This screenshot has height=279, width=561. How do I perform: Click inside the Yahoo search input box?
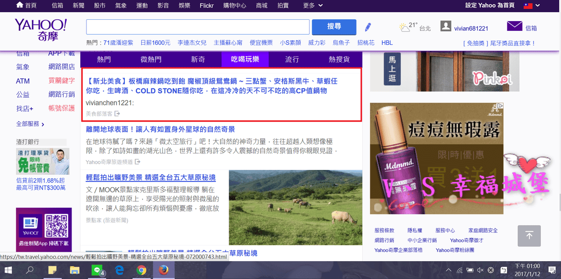[198, 27]
